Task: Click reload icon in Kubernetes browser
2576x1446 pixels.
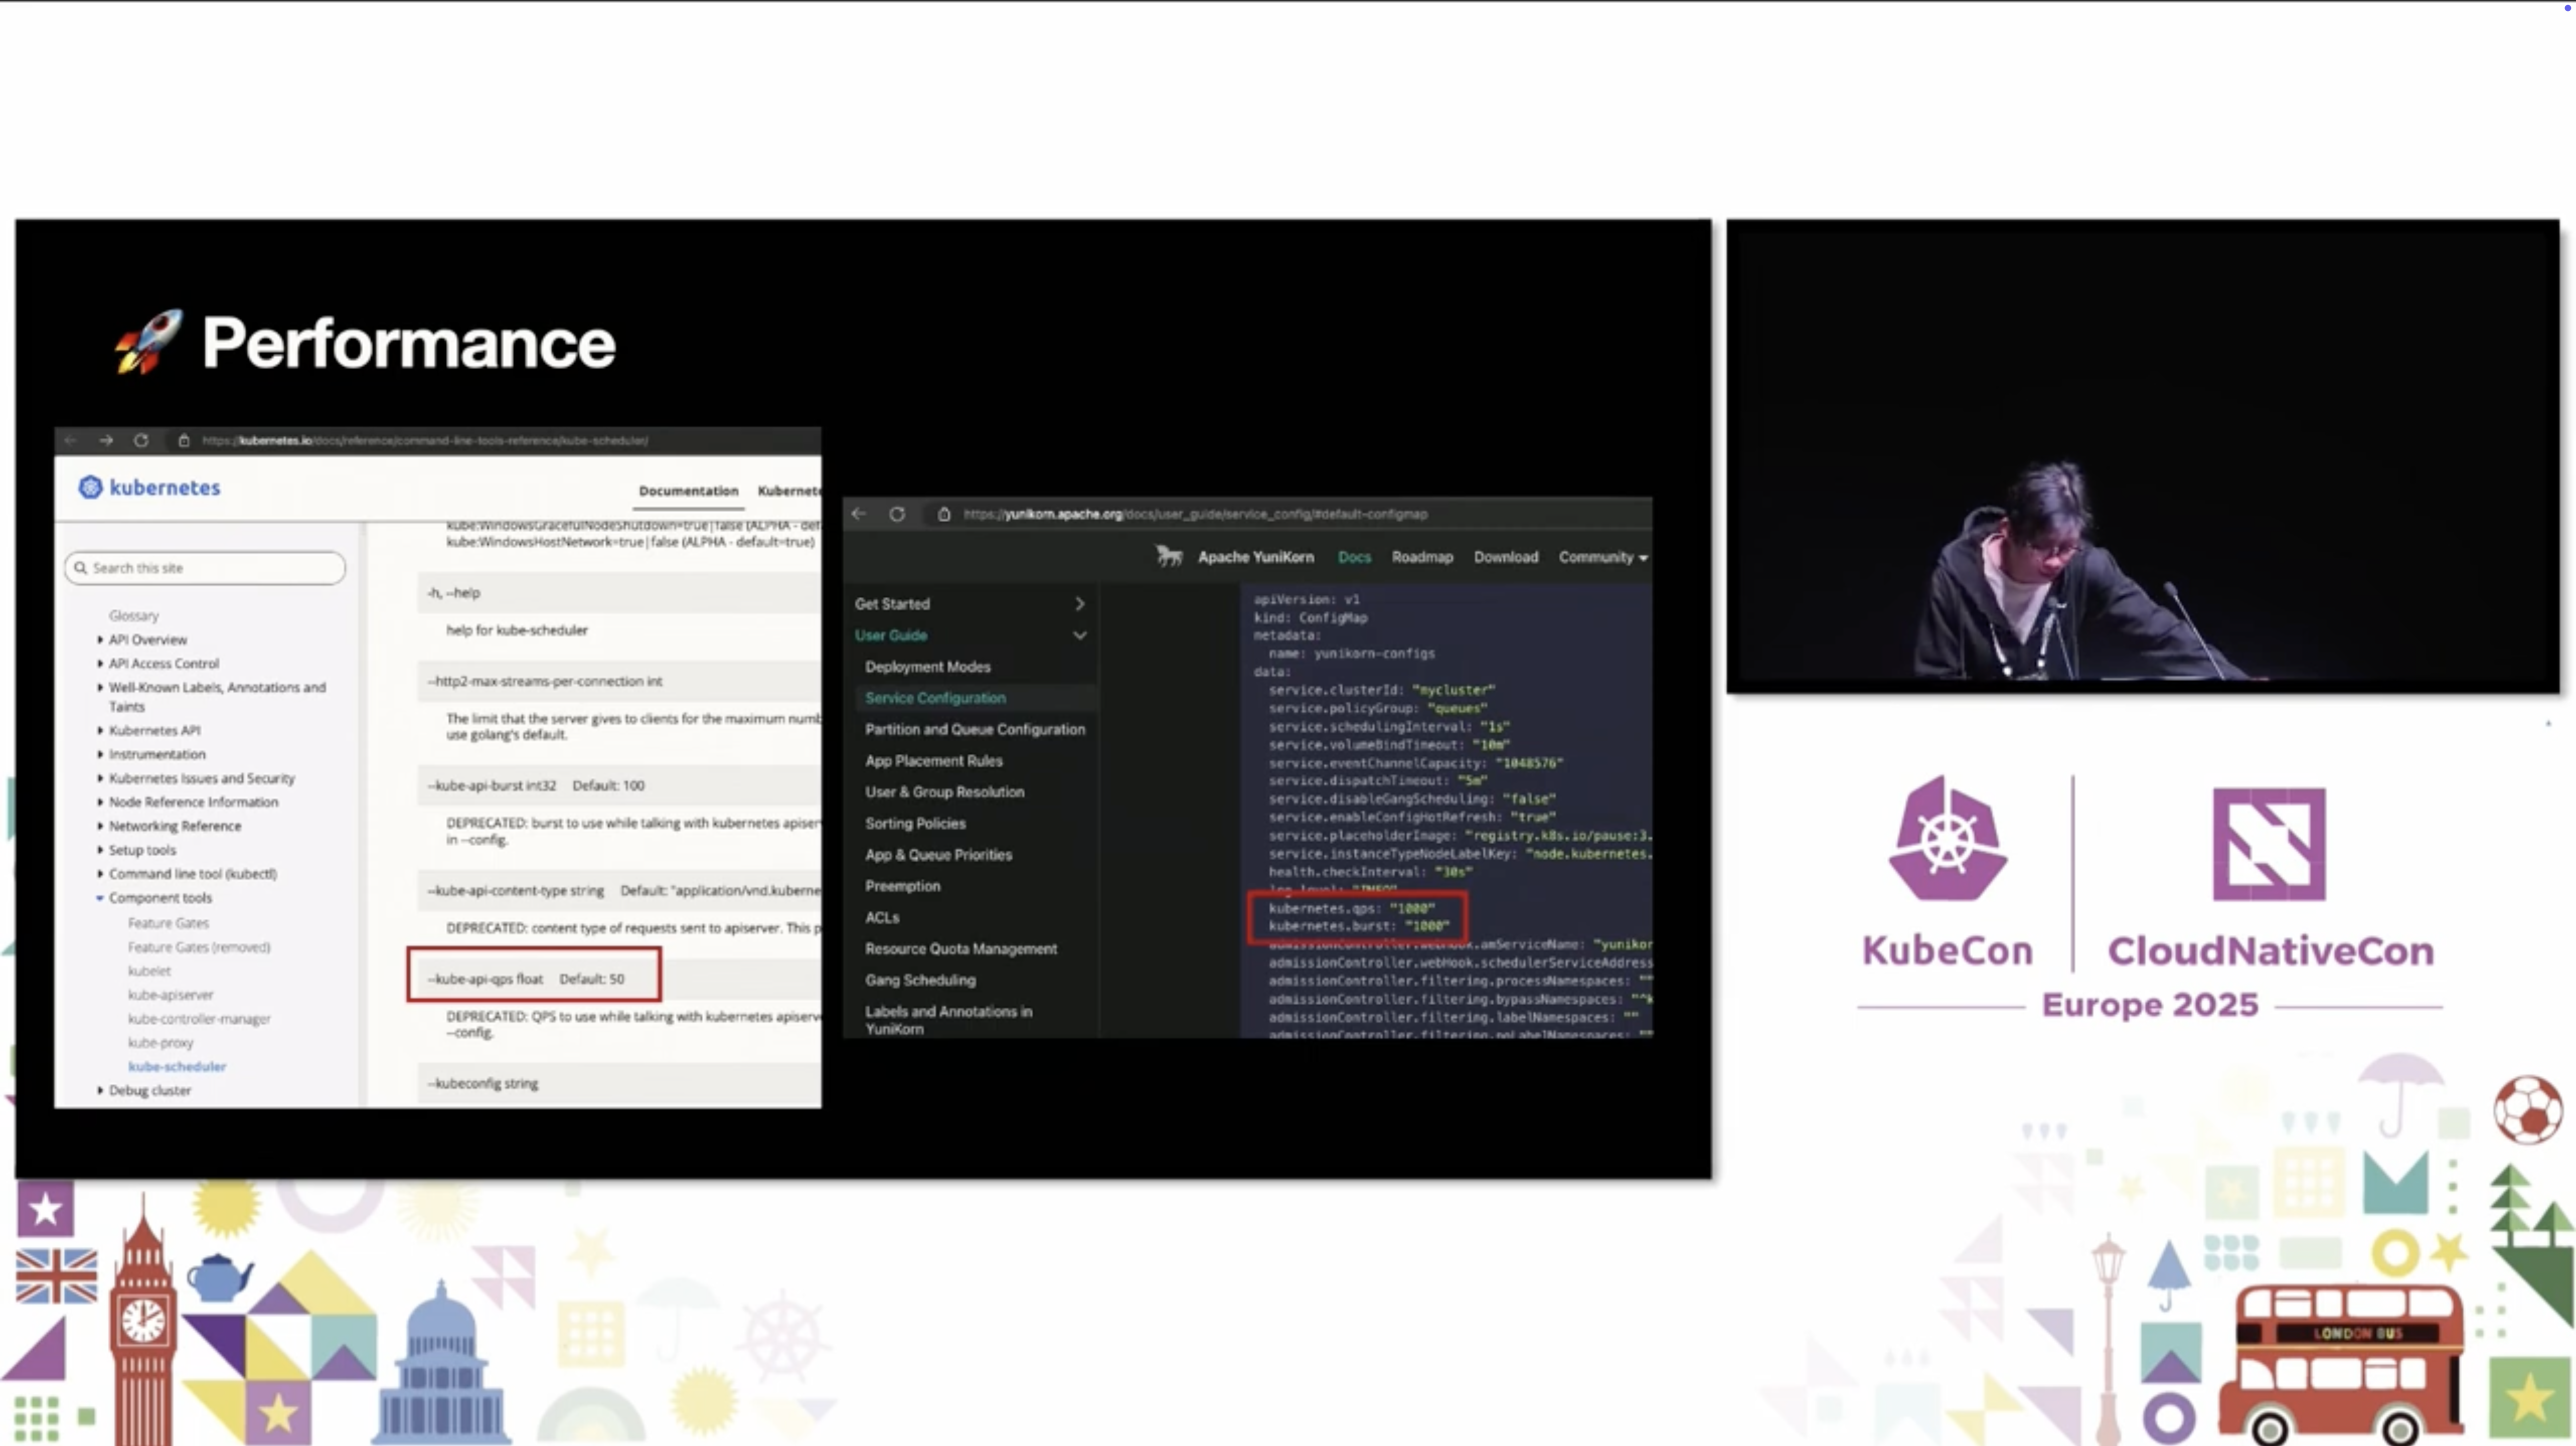Action: click(x=141, y=440)
